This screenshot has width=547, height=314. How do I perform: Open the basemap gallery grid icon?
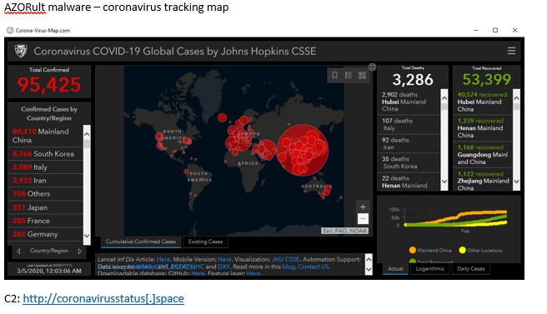point(362,75)
